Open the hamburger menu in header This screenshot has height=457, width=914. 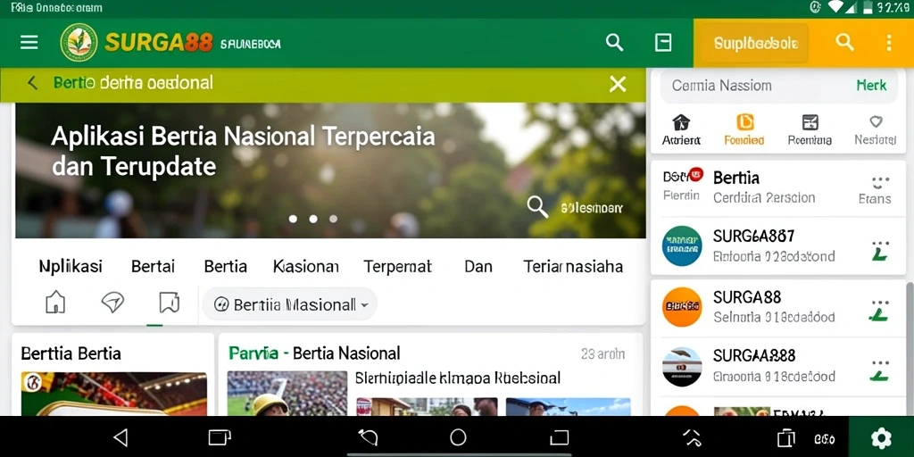pyautogui.click(x=29, y=42)
